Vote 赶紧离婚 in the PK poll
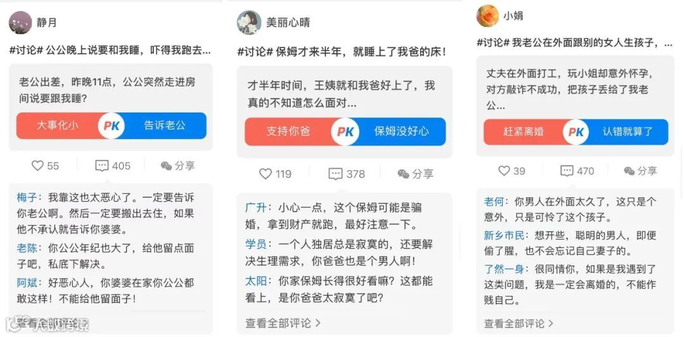Image resolution: width=684 pixels, height=337 pixels. pos(524,132)
